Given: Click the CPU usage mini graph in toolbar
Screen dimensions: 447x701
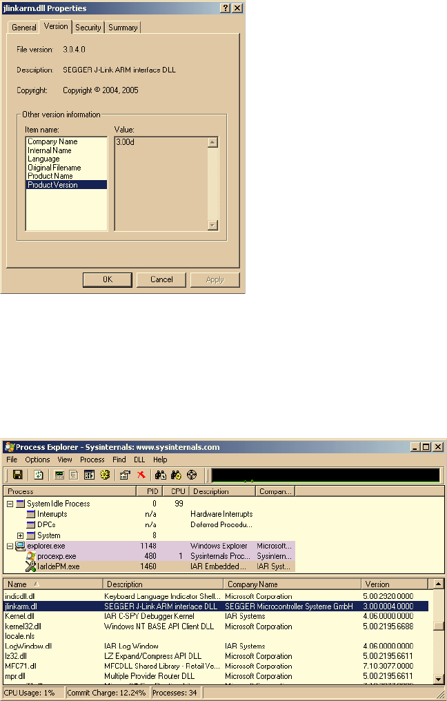Looking at the screenshot, I should (326, 475).
